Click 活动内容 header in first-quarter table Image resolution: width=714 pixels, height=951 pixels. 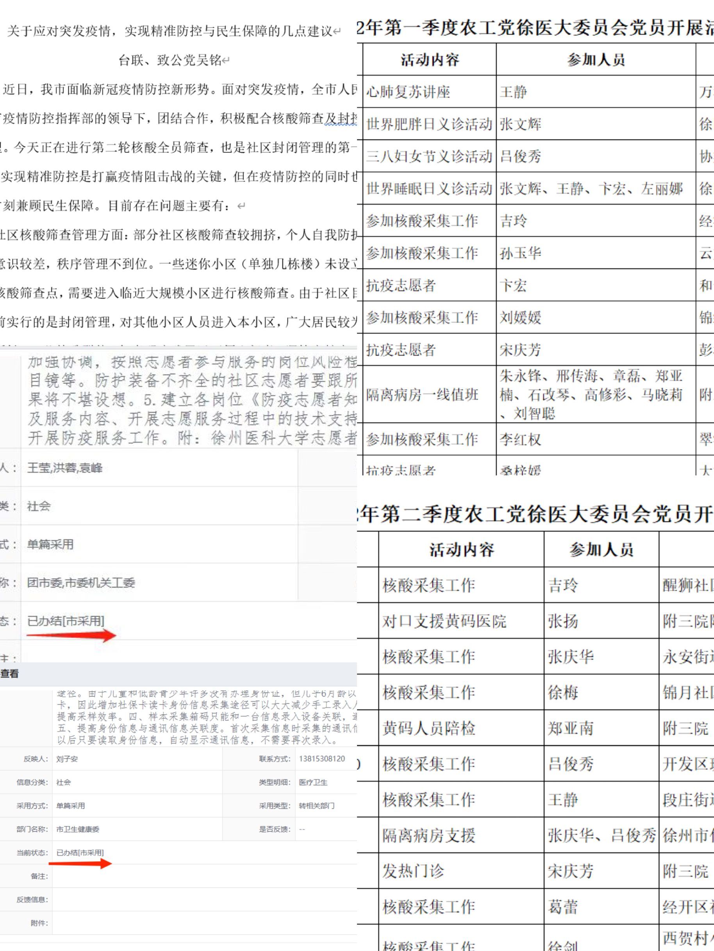point(430,60)
